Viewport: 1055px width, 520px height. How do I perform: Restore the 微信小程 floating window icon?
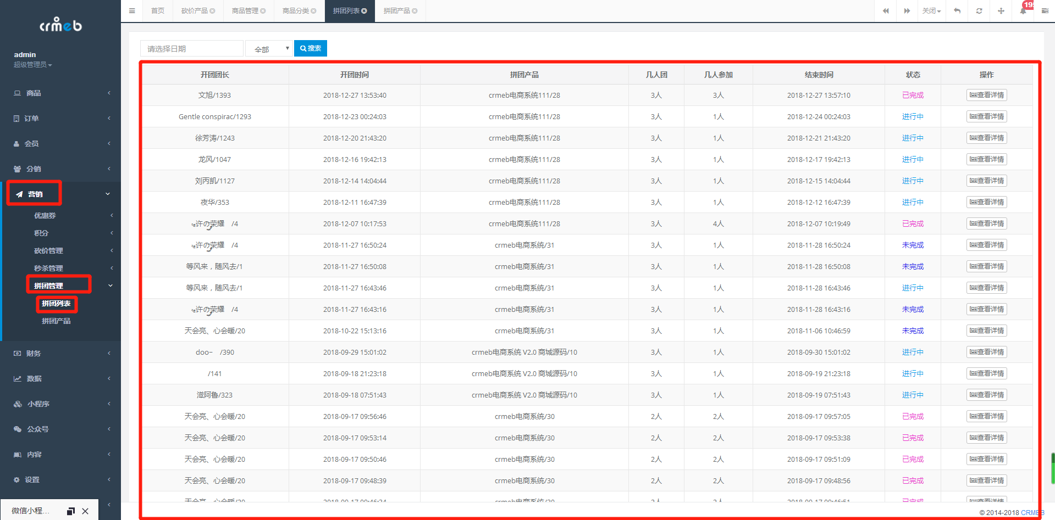[x=71, y=511]
